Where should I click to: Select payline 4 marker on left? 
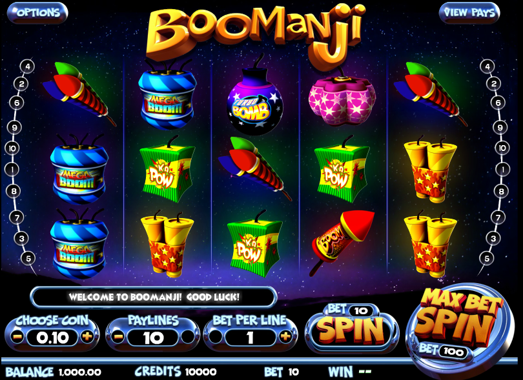coord(28,66)
